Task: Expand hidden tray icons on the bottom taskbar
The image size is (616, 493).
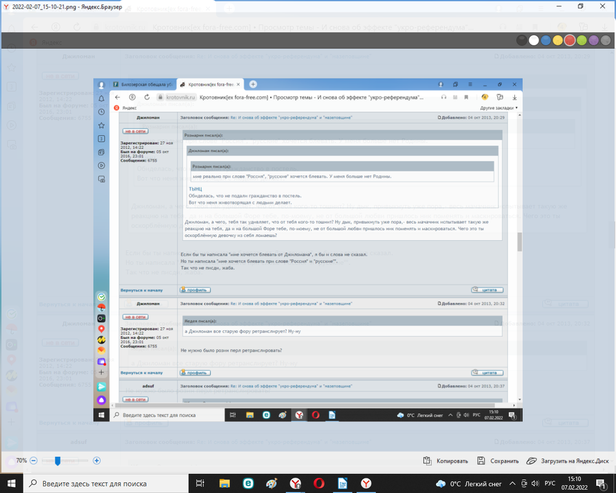Action: (513, 484)
